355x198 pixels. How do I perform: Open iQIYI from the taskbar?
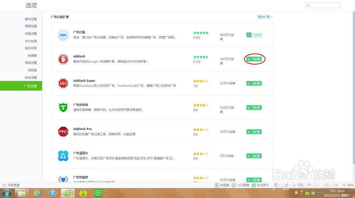click(x=98, y=193)
